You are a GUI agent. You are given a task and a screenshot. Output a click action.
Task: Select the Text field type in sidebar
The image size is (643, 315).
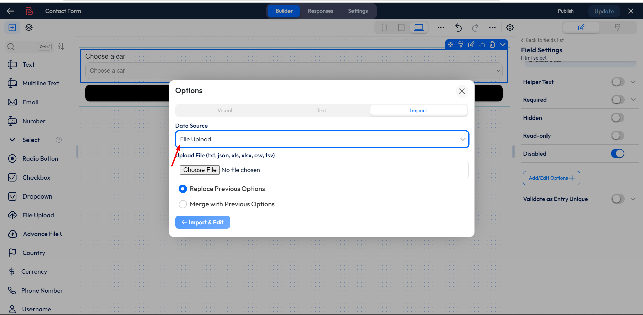(x=28, y=64)
